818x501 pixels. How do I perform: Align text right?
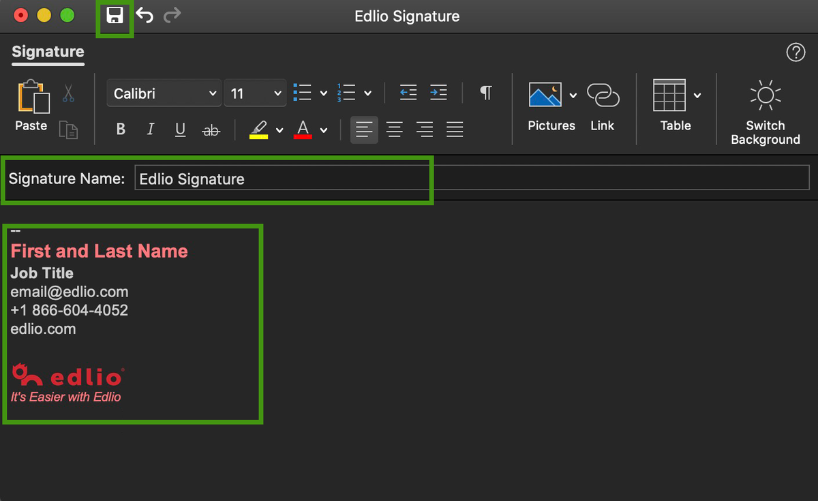coord(425,130)
